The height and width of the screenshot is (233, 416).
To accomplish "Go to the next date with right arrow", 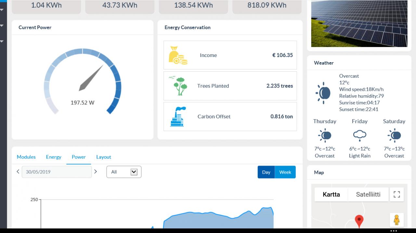I will (x=95, y=172).
